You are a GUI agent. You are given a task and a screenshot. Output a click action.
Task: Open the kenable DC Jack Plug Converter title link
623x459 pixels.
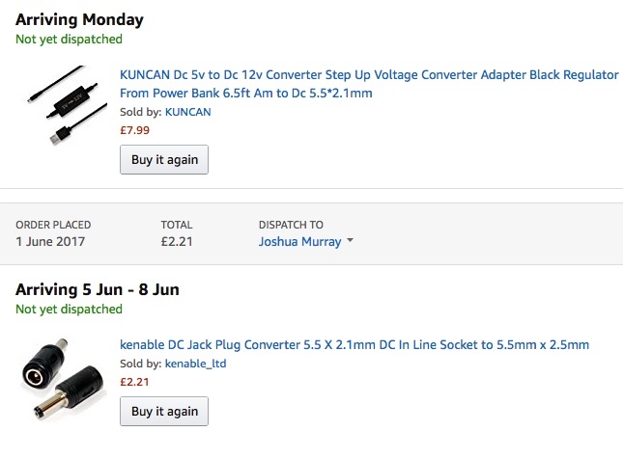pos(354,344)
